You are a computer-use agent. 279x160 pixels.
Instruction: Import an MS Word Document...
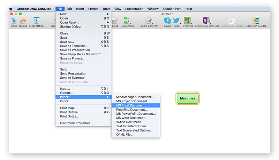click(x=136, y=118)
